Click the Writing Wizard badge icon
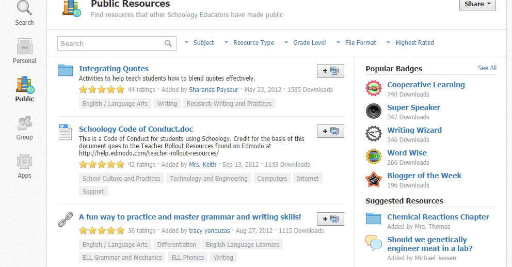The width and height of the screenshot is (512, 267). [x=374, y=134]
